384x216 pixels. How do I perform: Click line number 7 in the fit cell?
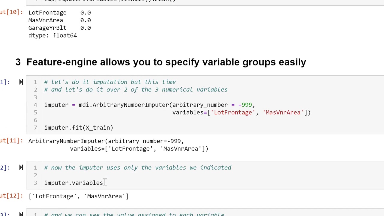coord(35,127)
